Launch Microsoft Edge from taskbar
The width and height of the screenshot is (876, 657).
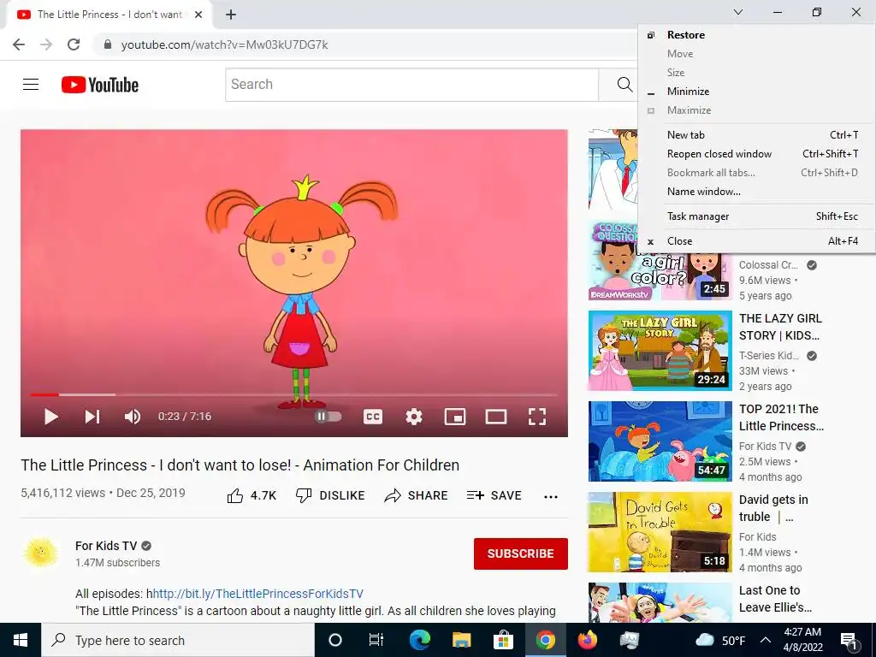coord(419,640)
